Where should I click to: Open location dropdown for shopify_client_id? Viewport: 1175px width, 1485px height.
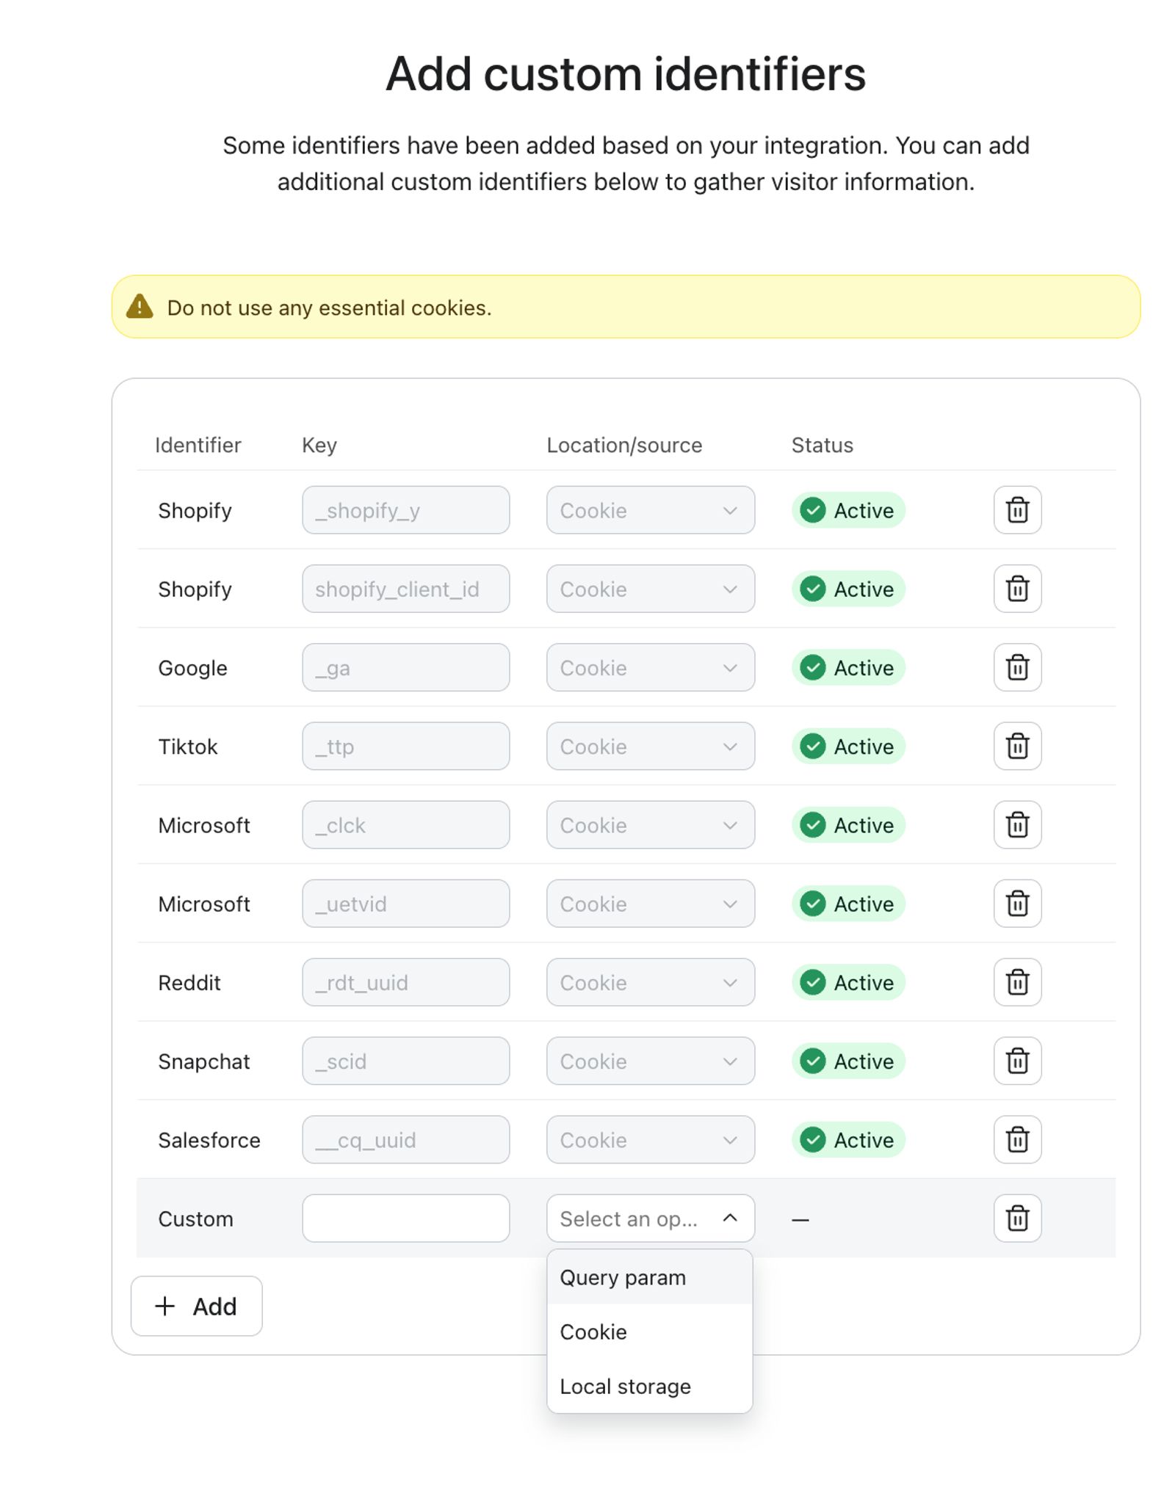coord(650,588)
